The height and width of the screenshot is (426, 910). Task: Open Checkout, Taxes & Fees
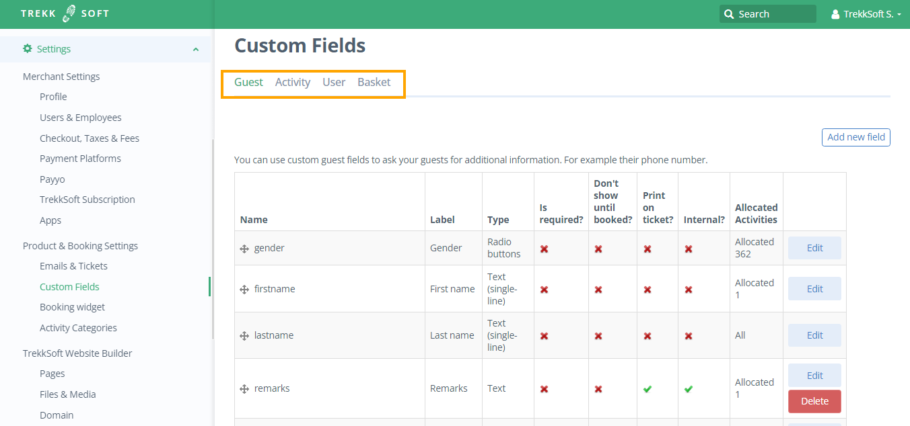tap(90, 138)
